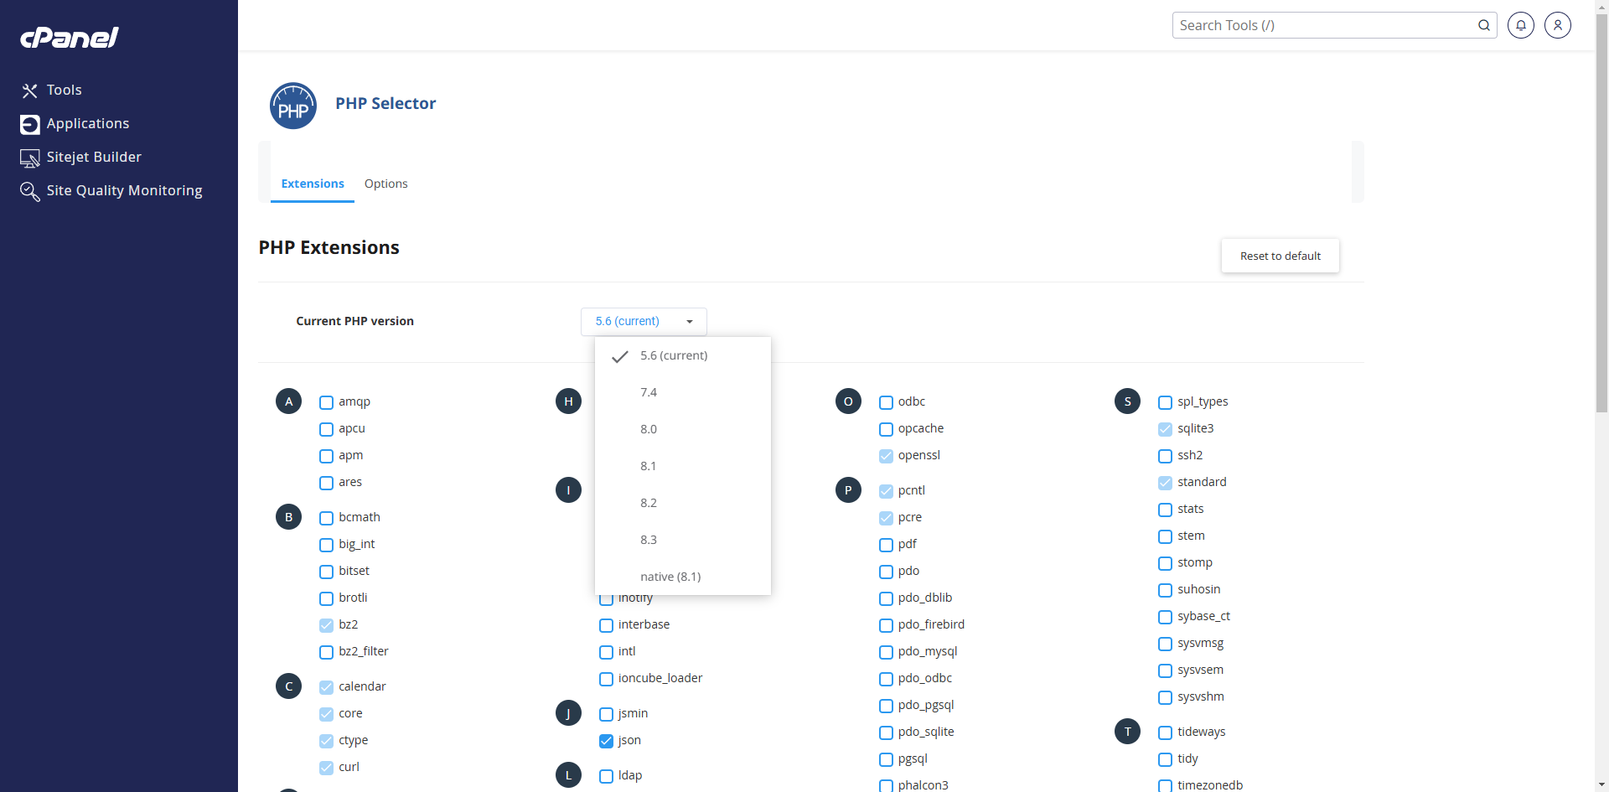Click the letter A group badge
The height and width of the screenshot is (792, 1609).
tap(289, 401)
